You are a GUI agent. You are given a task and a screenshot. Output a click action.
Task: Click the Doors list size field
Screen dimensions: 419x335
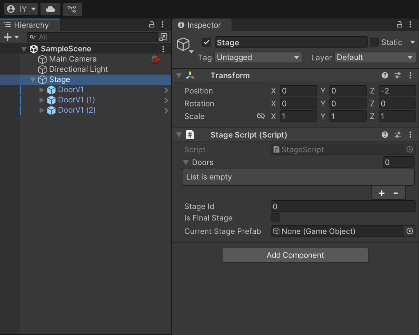pyautogui.click(x=399, y=162)
